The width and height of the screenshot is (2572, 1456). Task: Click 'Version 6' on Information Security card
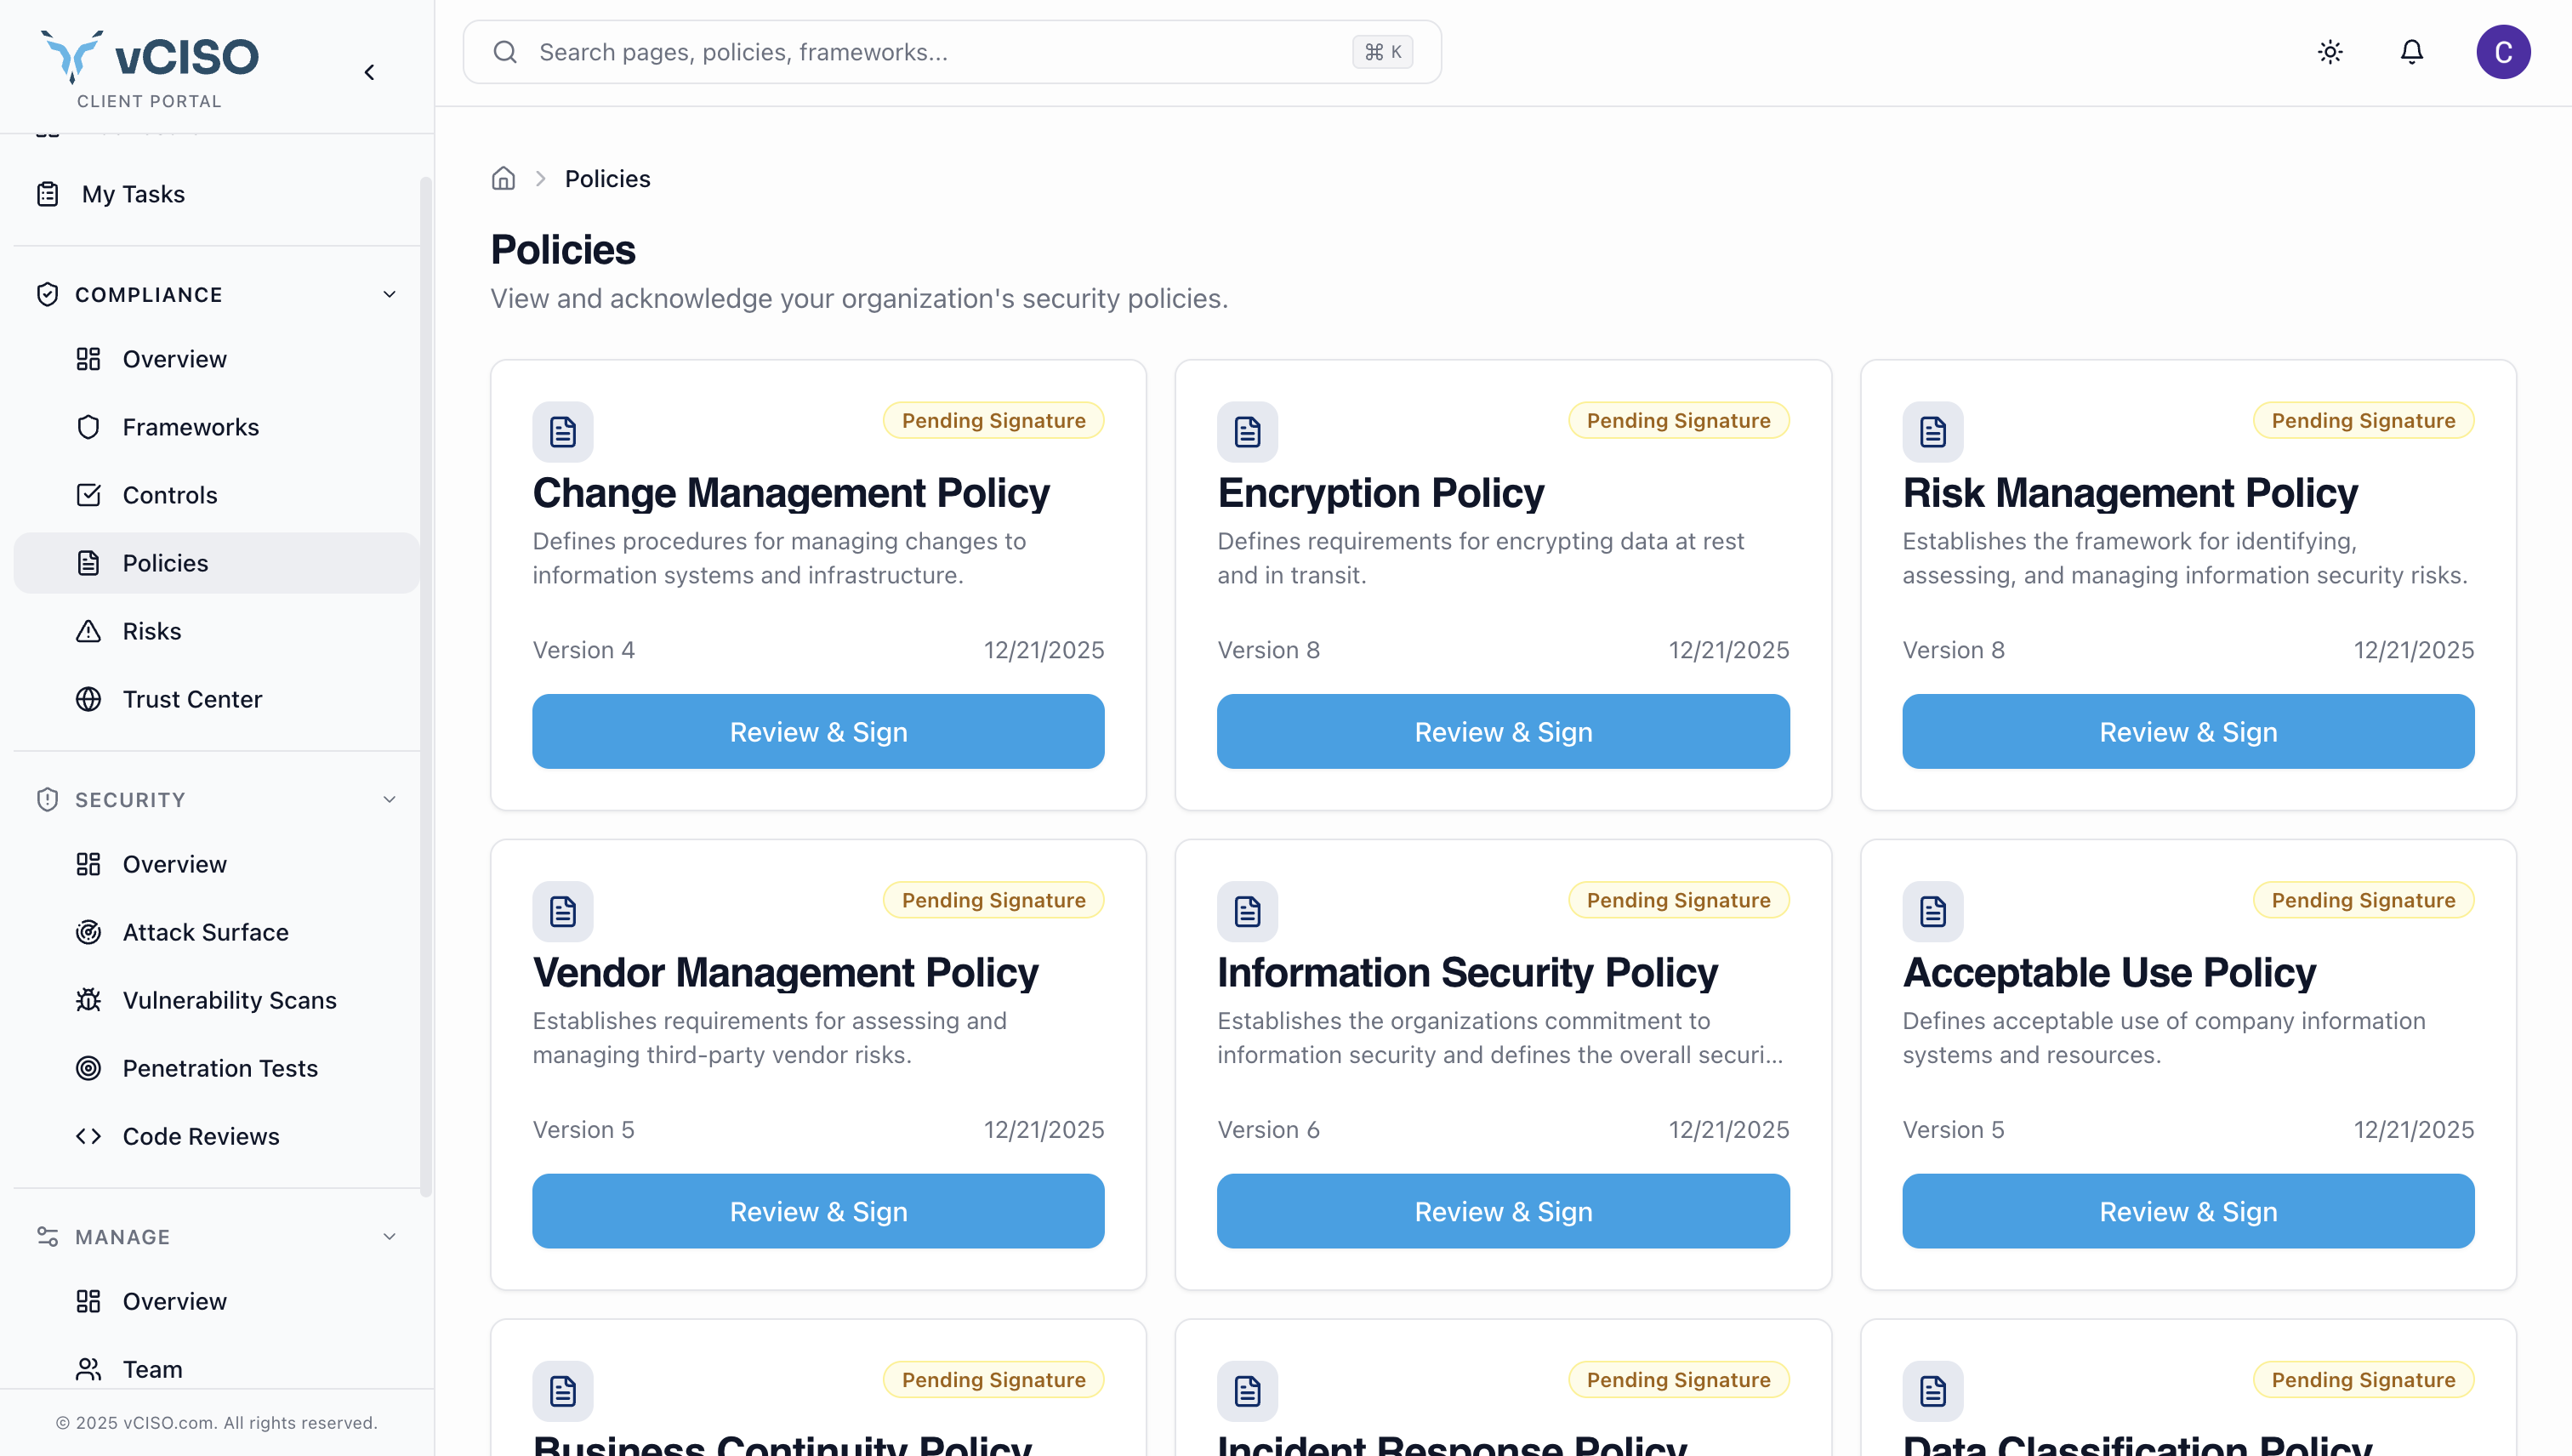coord(1268,1129)
